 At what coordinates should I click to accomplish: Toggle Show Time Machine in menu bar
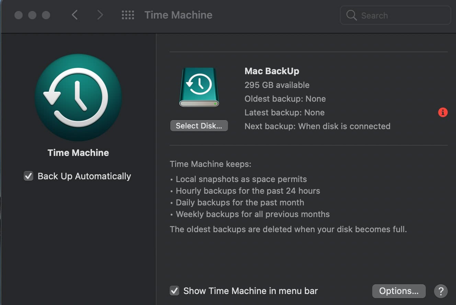pyautogui.click(x=174, y=291)
